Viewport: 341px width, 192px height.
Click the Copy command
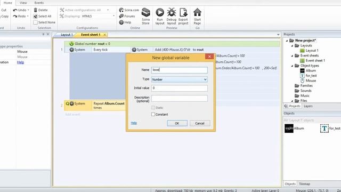[4, 16]
